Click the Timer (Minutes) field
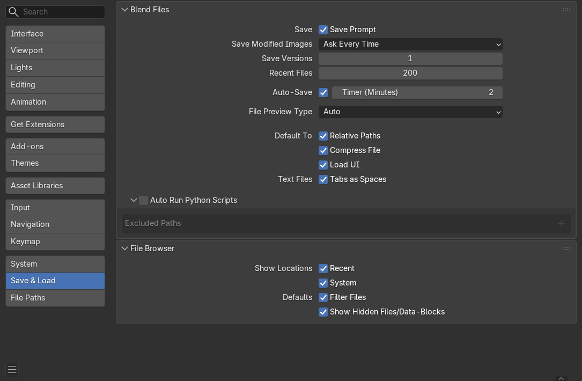582x381 pixels. point(417,92)
